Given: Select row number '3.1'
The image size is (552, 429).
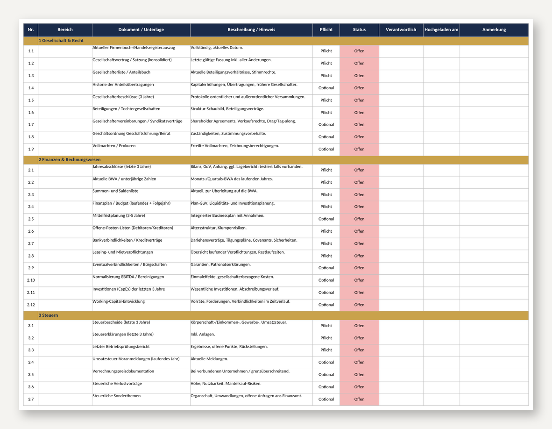Looking at the screenshot, I should [x=31, y=326].
